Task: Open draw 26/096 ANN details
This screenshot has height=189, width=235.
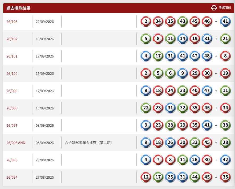Action: (16, 143)
